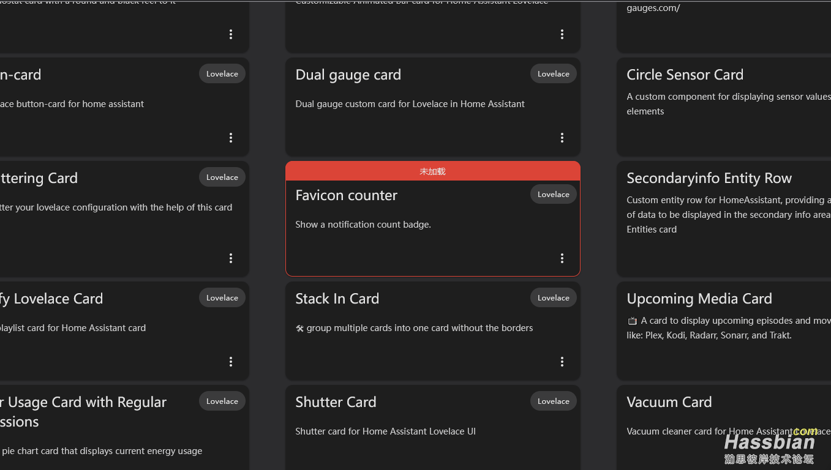Click Lovelace chip on Stack In Card
This screenshot has height=470, width=831.
point(554,297)
